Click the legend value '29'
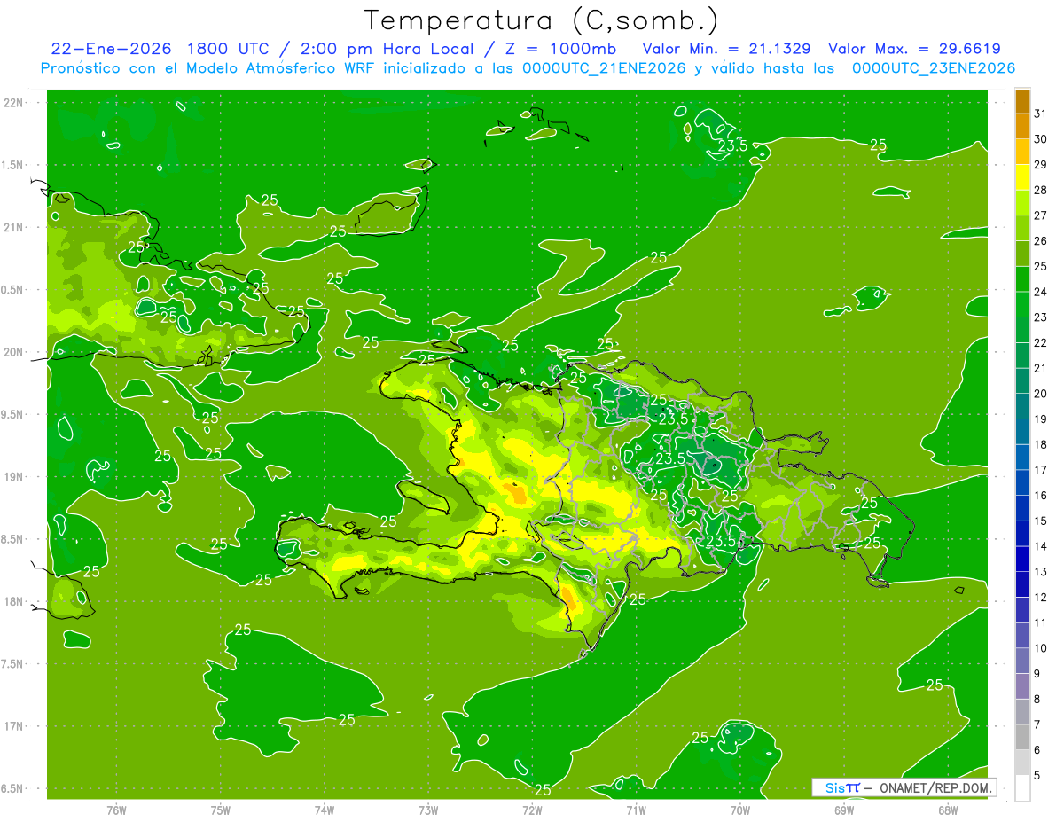The height and width of the screenshot is (822, 1064). pos(1041,165)
